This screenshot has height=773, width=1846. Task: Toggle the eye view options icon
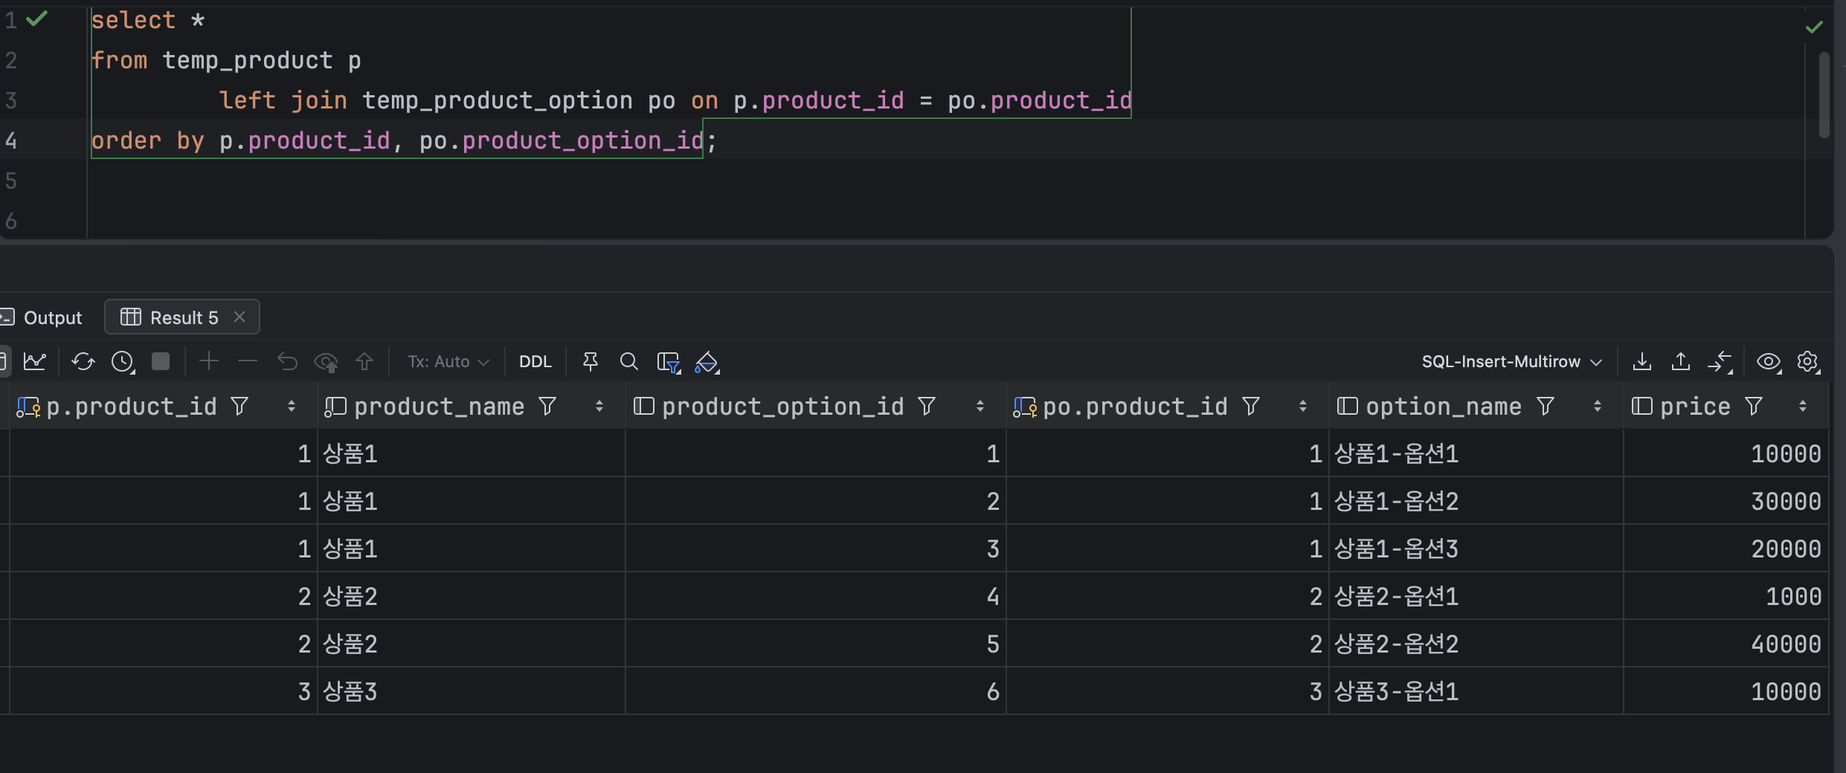[x=1768, y=362]
